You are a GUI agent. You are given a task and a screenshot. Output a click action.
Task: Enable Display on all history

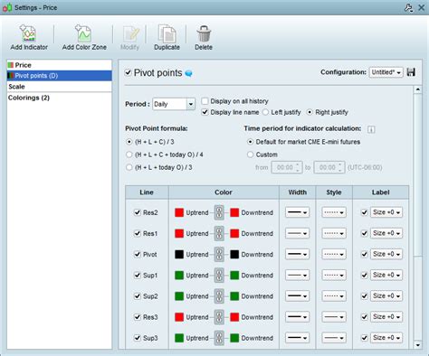205,101
